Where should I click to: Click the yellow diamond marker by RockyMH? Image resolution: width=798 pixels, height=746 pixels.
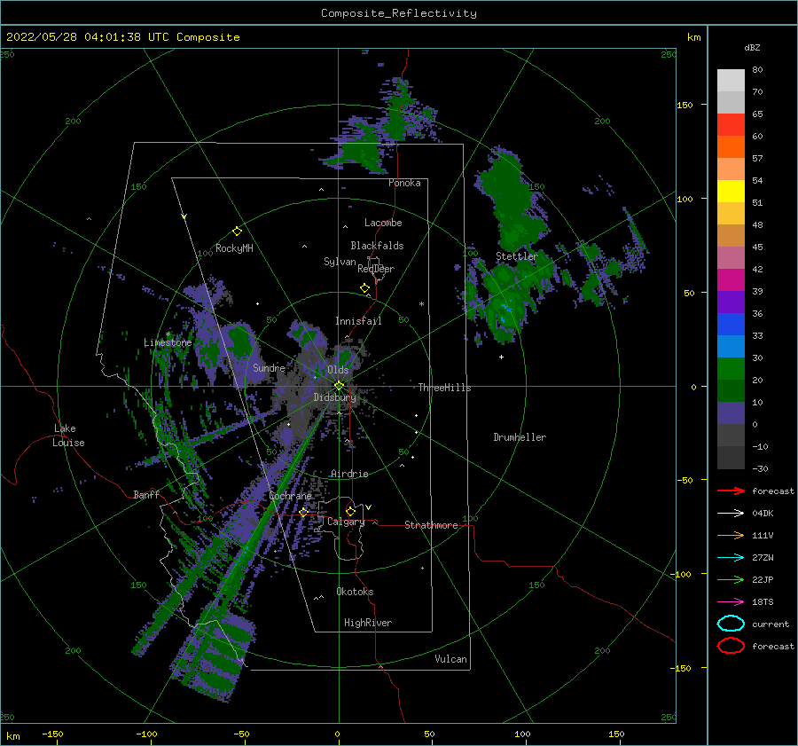(237, 232)
